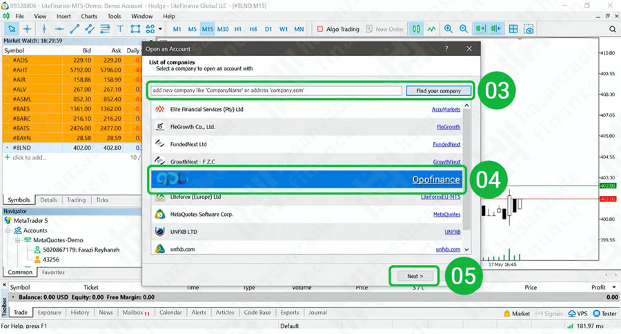The width and height of the screenshot is (621, 334).
Task: Open the search magnifier in toolbar
Action: pos(613,29)
